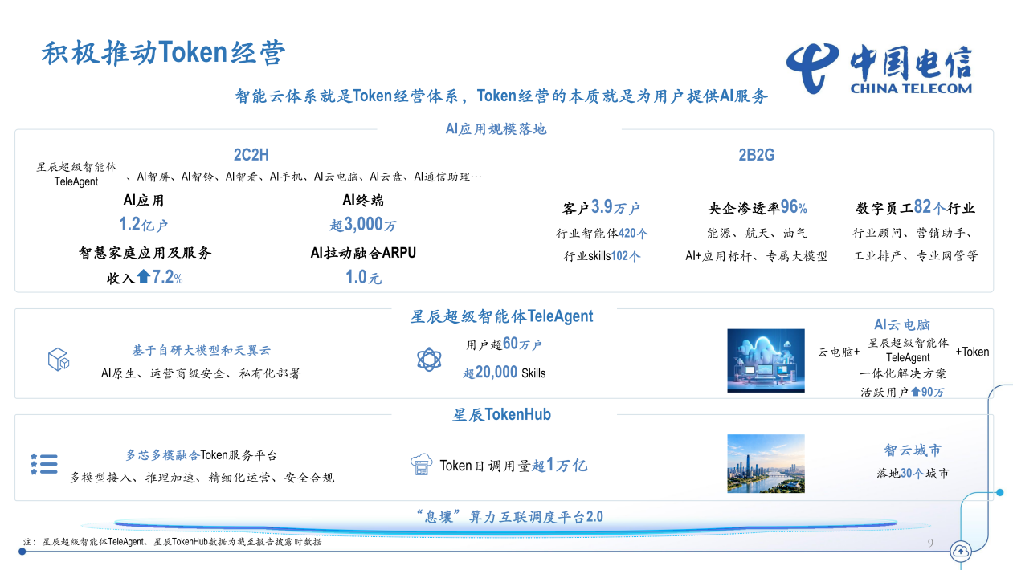
Task: Click 多模型接入、推理加速 description line
Action: 202,478
